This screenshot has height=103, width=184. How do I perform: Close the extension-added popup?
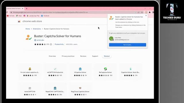(146, 15)
